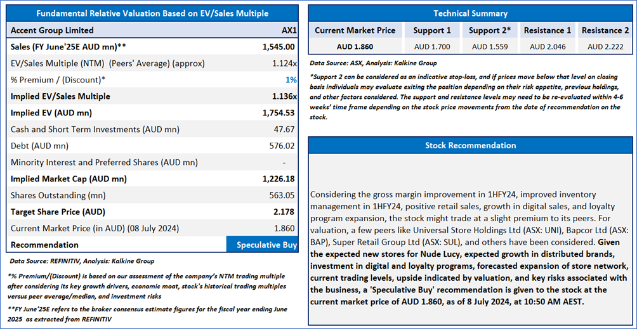Click the Support 2 value 'AUD 1.559'
The image size is (637, 329).
pos(490,47)
